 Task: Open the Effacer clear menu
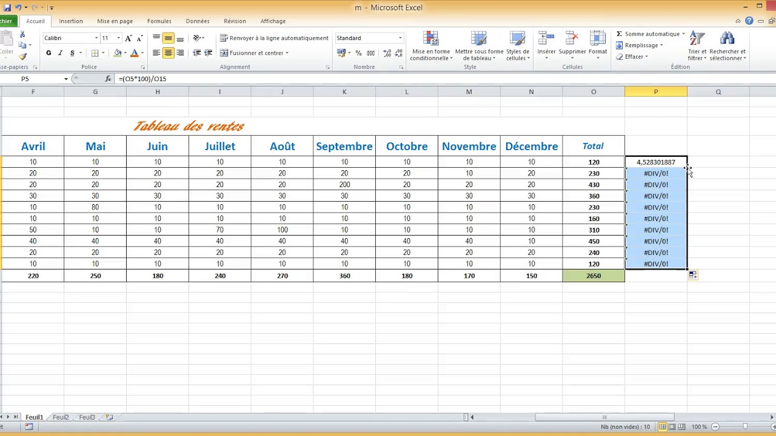[x=632, y=57]
